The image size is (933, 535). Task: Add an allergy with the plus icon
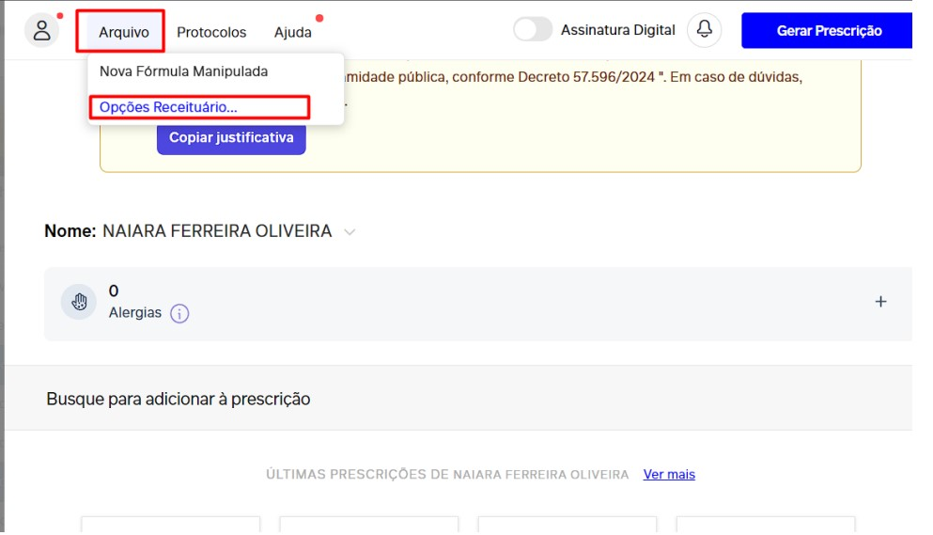(x=880, y=302)
